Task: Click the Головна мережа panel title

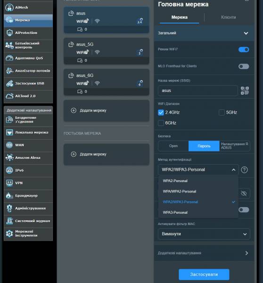Action: [x=183, y=4]
